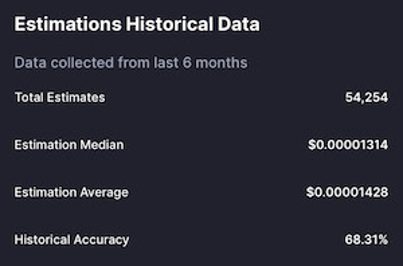This screenshot has height=266, width=403.
Task: Click the word 'Median' in Estimation Median
Action: coord(101,145)
